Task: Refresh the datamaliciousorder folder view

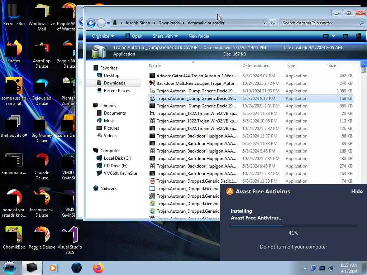Action: pos(273,23)
